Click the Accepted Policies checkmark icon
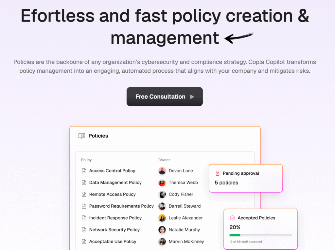Viewport: 335px width, 250px height. 232,218
